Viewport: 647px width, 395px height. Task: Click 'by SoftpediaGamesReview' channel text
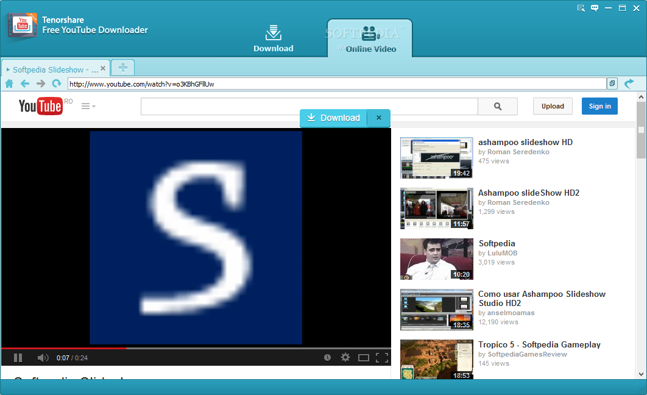pos(522,354)
